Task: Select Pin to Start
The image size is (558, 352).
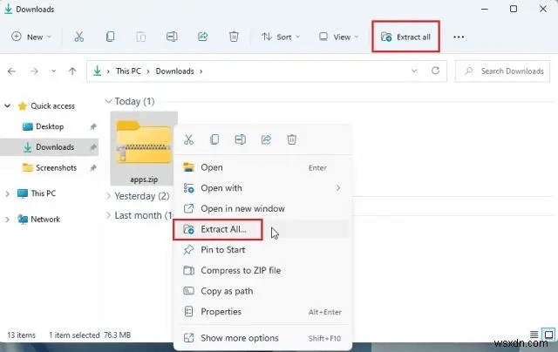Action: tap(262, 249)
